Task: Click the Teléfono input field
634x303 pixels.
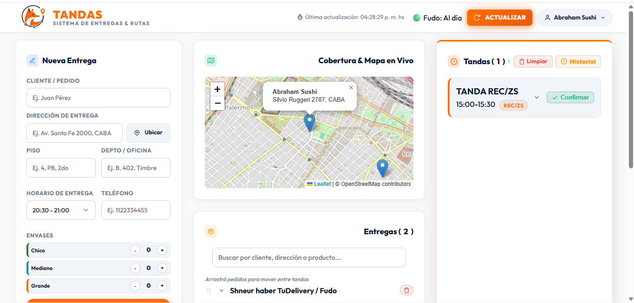Action: (x=136, y=210)
